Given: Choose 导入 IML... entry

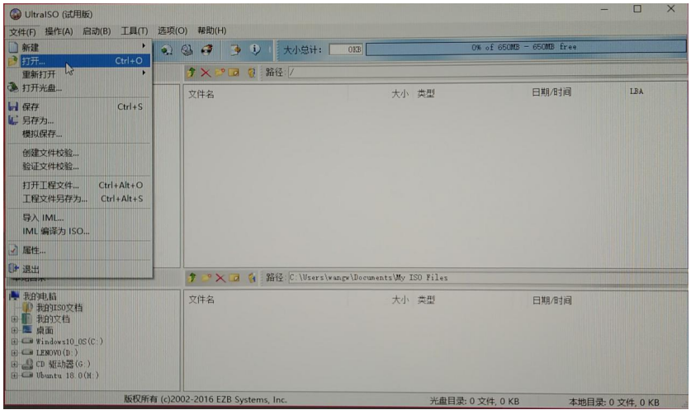Looking at the screenshot, I should point(79,218).
